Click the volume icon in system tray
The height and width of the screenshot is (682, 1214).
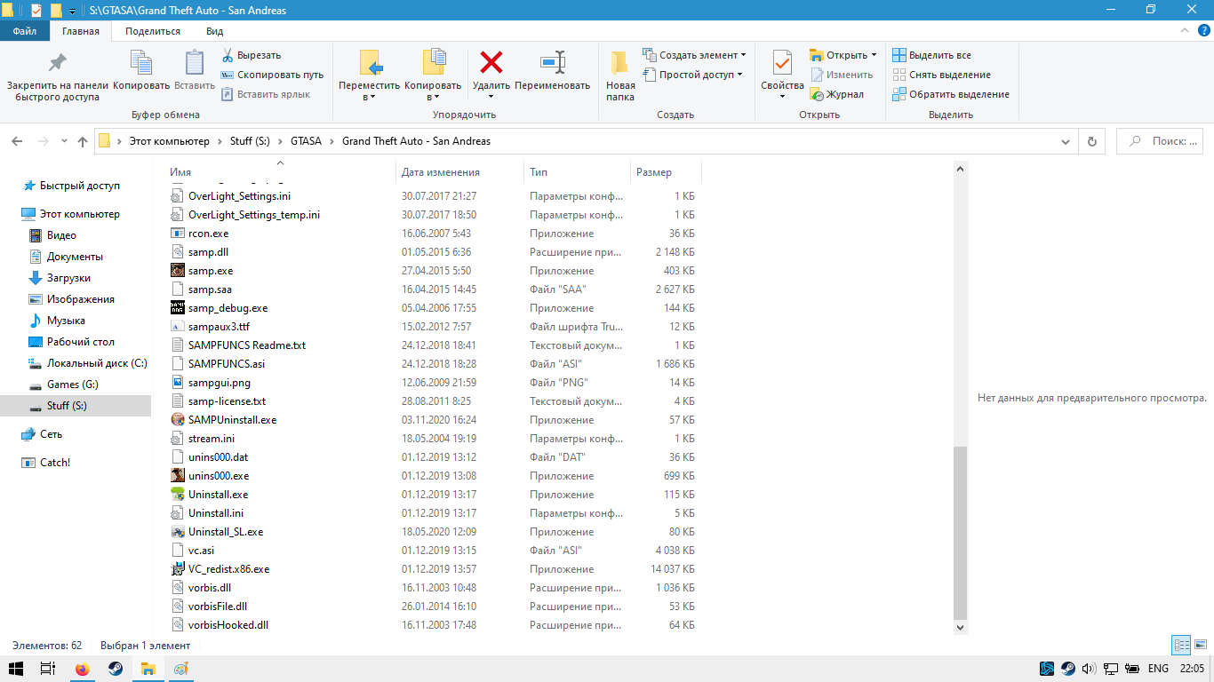[1090, 669]
